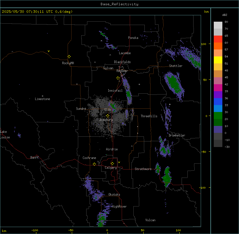
Task: Click the yellow v marker northeast of Calgary
Action: pos(119,162)
